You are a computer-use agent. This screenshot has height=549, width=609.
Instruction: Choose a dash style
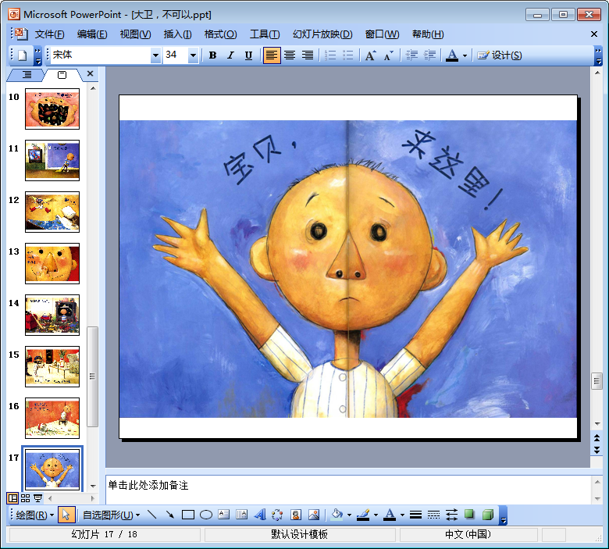tap(433, 515)
